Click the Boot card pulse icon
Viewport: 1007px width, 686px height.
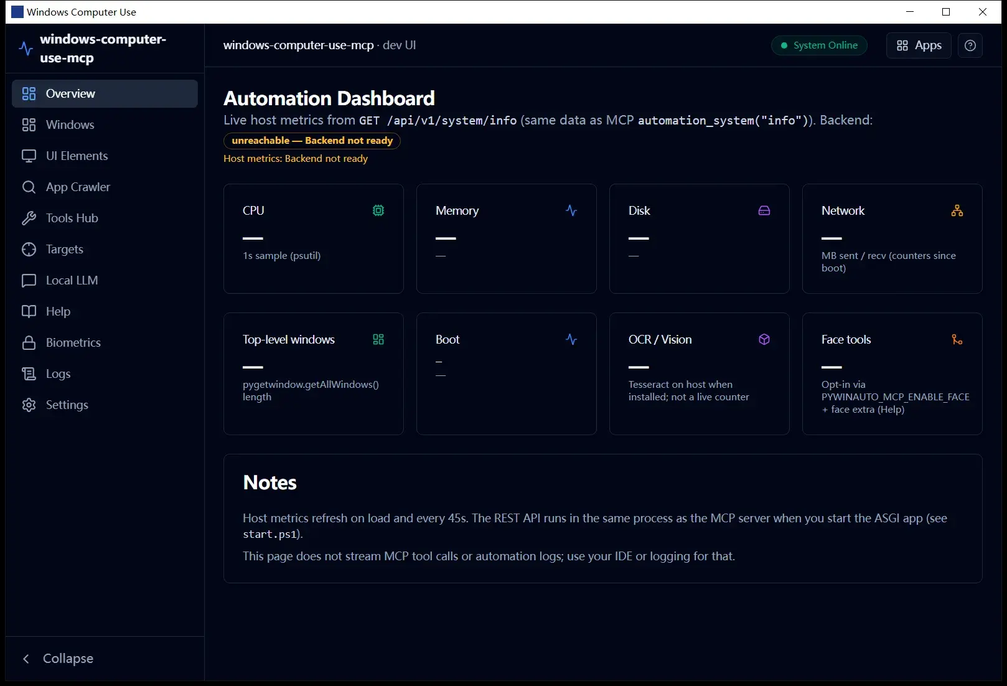pyautogui.click(x=571, y=339)
